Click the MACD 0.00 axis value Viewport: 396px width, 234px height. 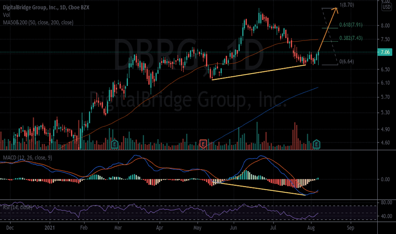pos(385,180)
